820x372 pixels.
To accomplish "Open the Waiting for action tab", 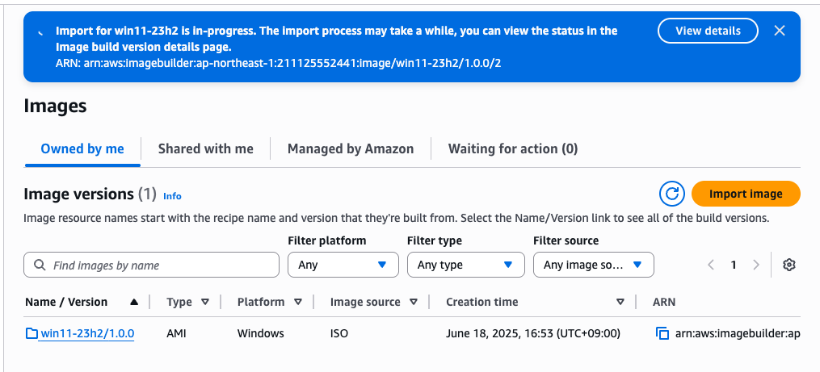I will [x=512, y=148].
